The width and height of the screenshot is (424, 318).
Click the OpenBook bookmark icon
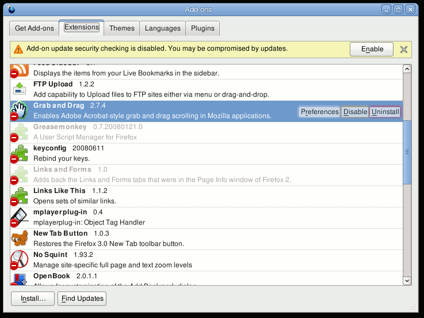(x=20, y=279)
